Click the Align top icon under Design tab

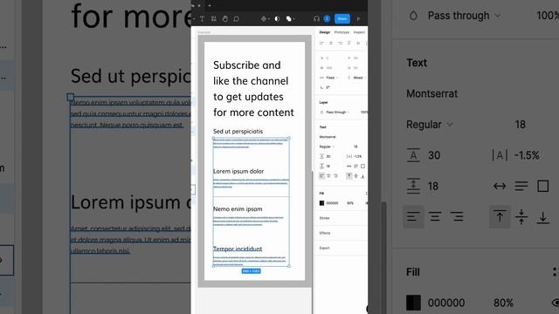click(349, 44)
